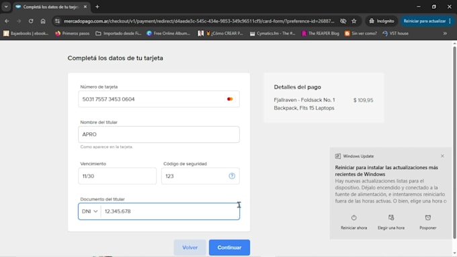Open a new tab with plus icon

[x=97, y=7]
